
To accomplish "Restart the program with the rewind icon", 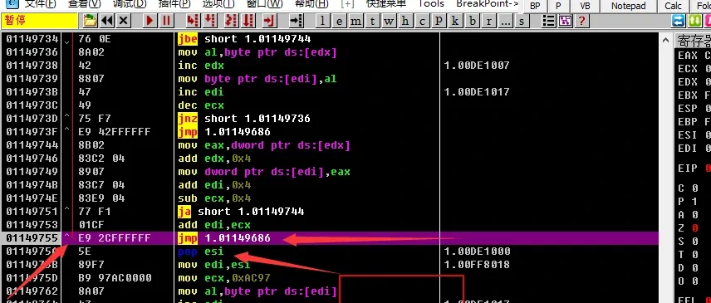I will [107, 21].
